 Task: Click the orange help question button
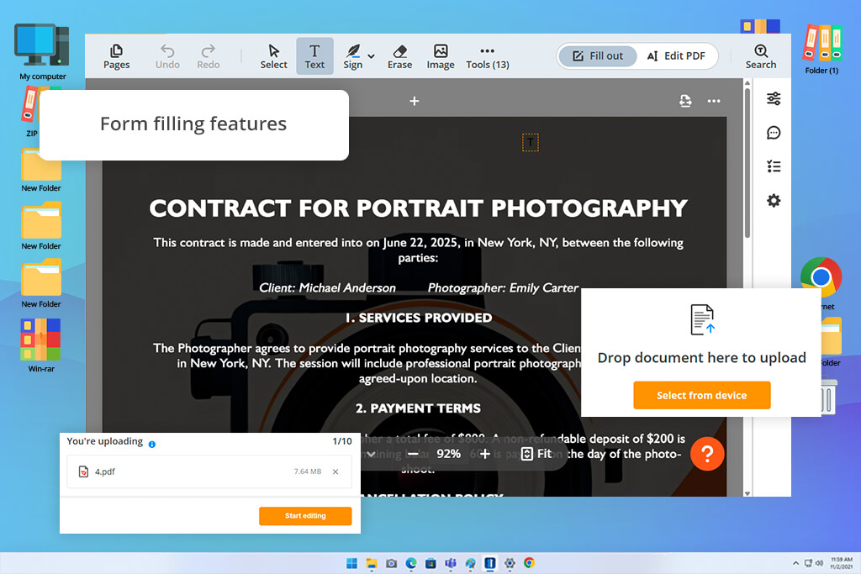pyautogui.click(x=707, y=454)
